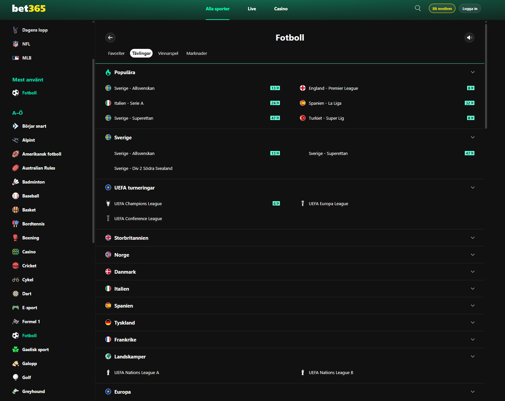Image resolution: width=505 pixels, height=401 pixels.
Task: Toggle the sound speaker icon
Action: 469,38
